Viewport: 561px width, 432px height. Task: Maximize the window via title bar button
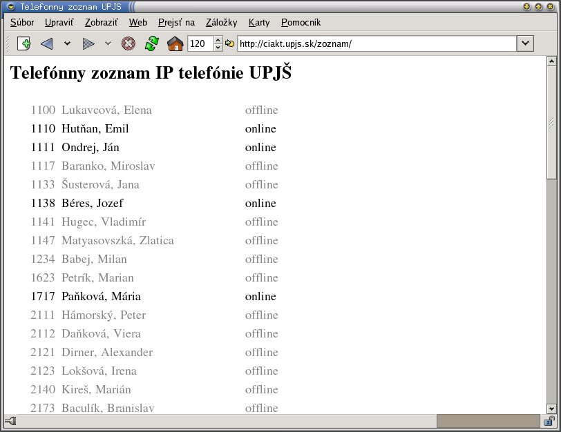[538, 6]
